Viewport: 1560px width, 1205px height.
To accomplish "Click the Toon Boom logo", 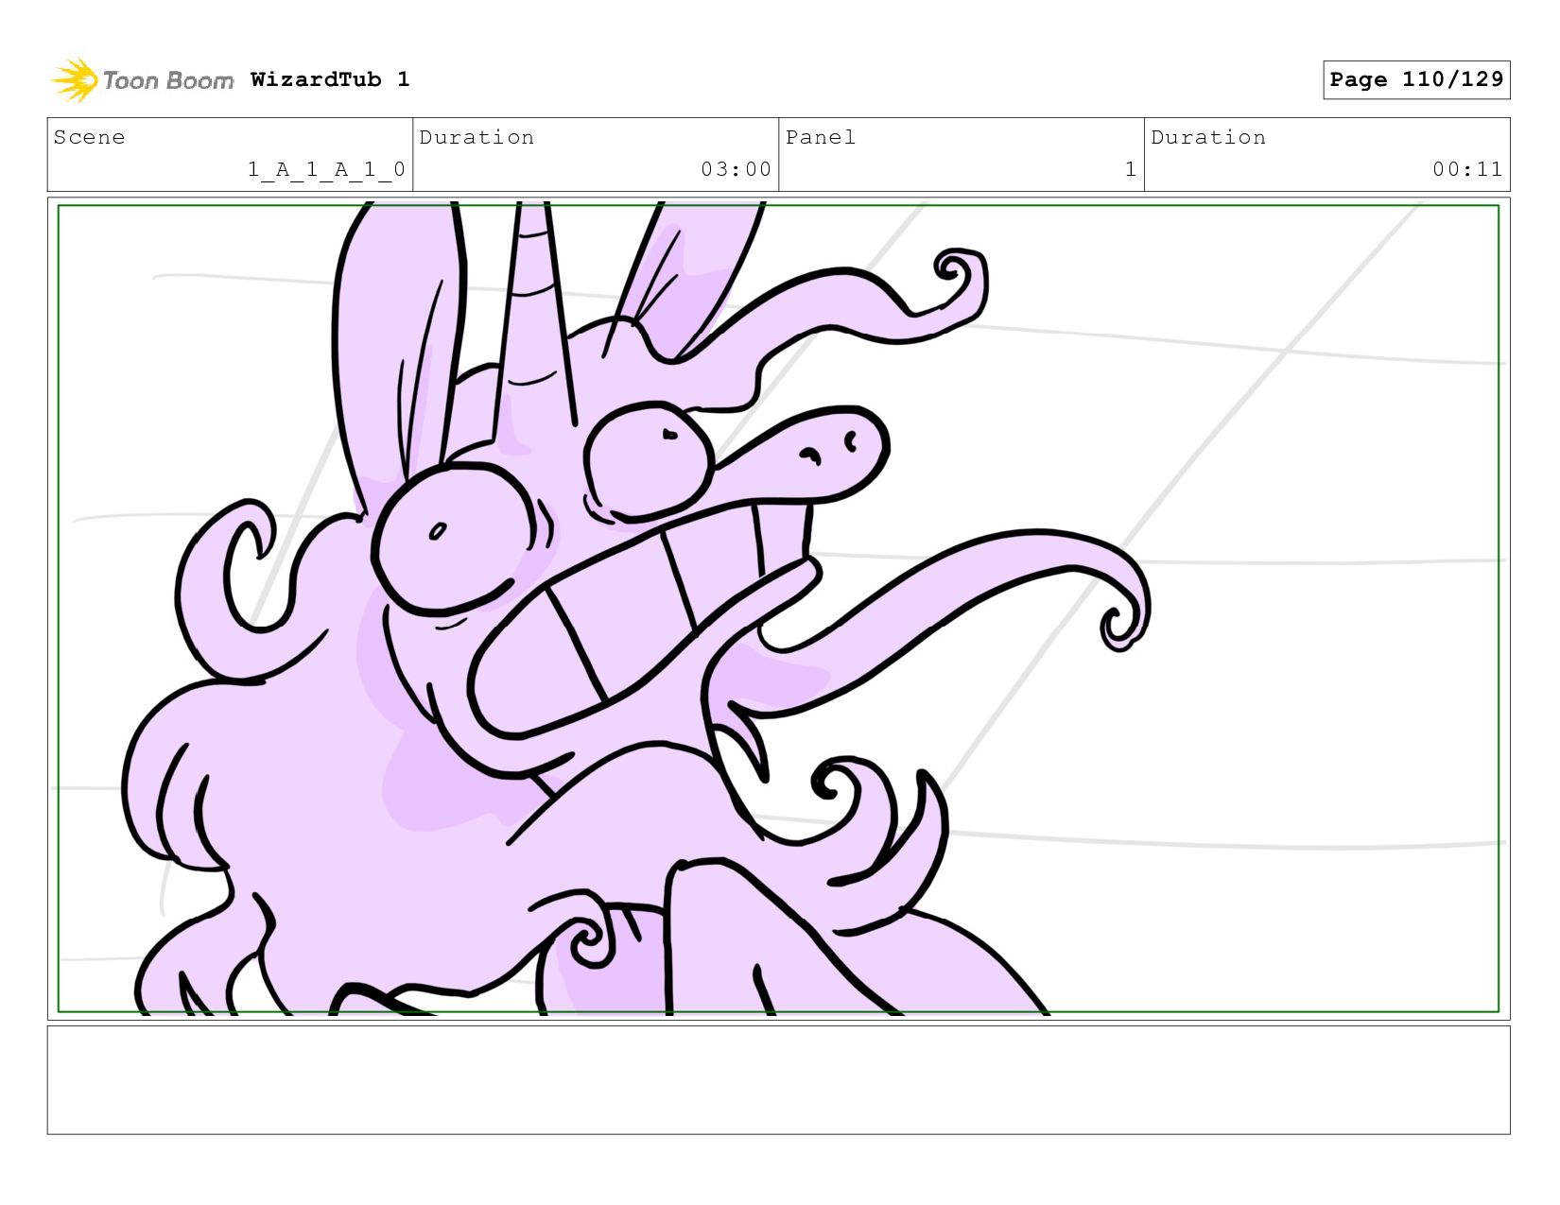I will pos(142,80).
